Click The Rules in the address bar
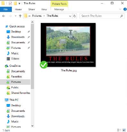Screen dimensions: 127x132 point(52,16)
